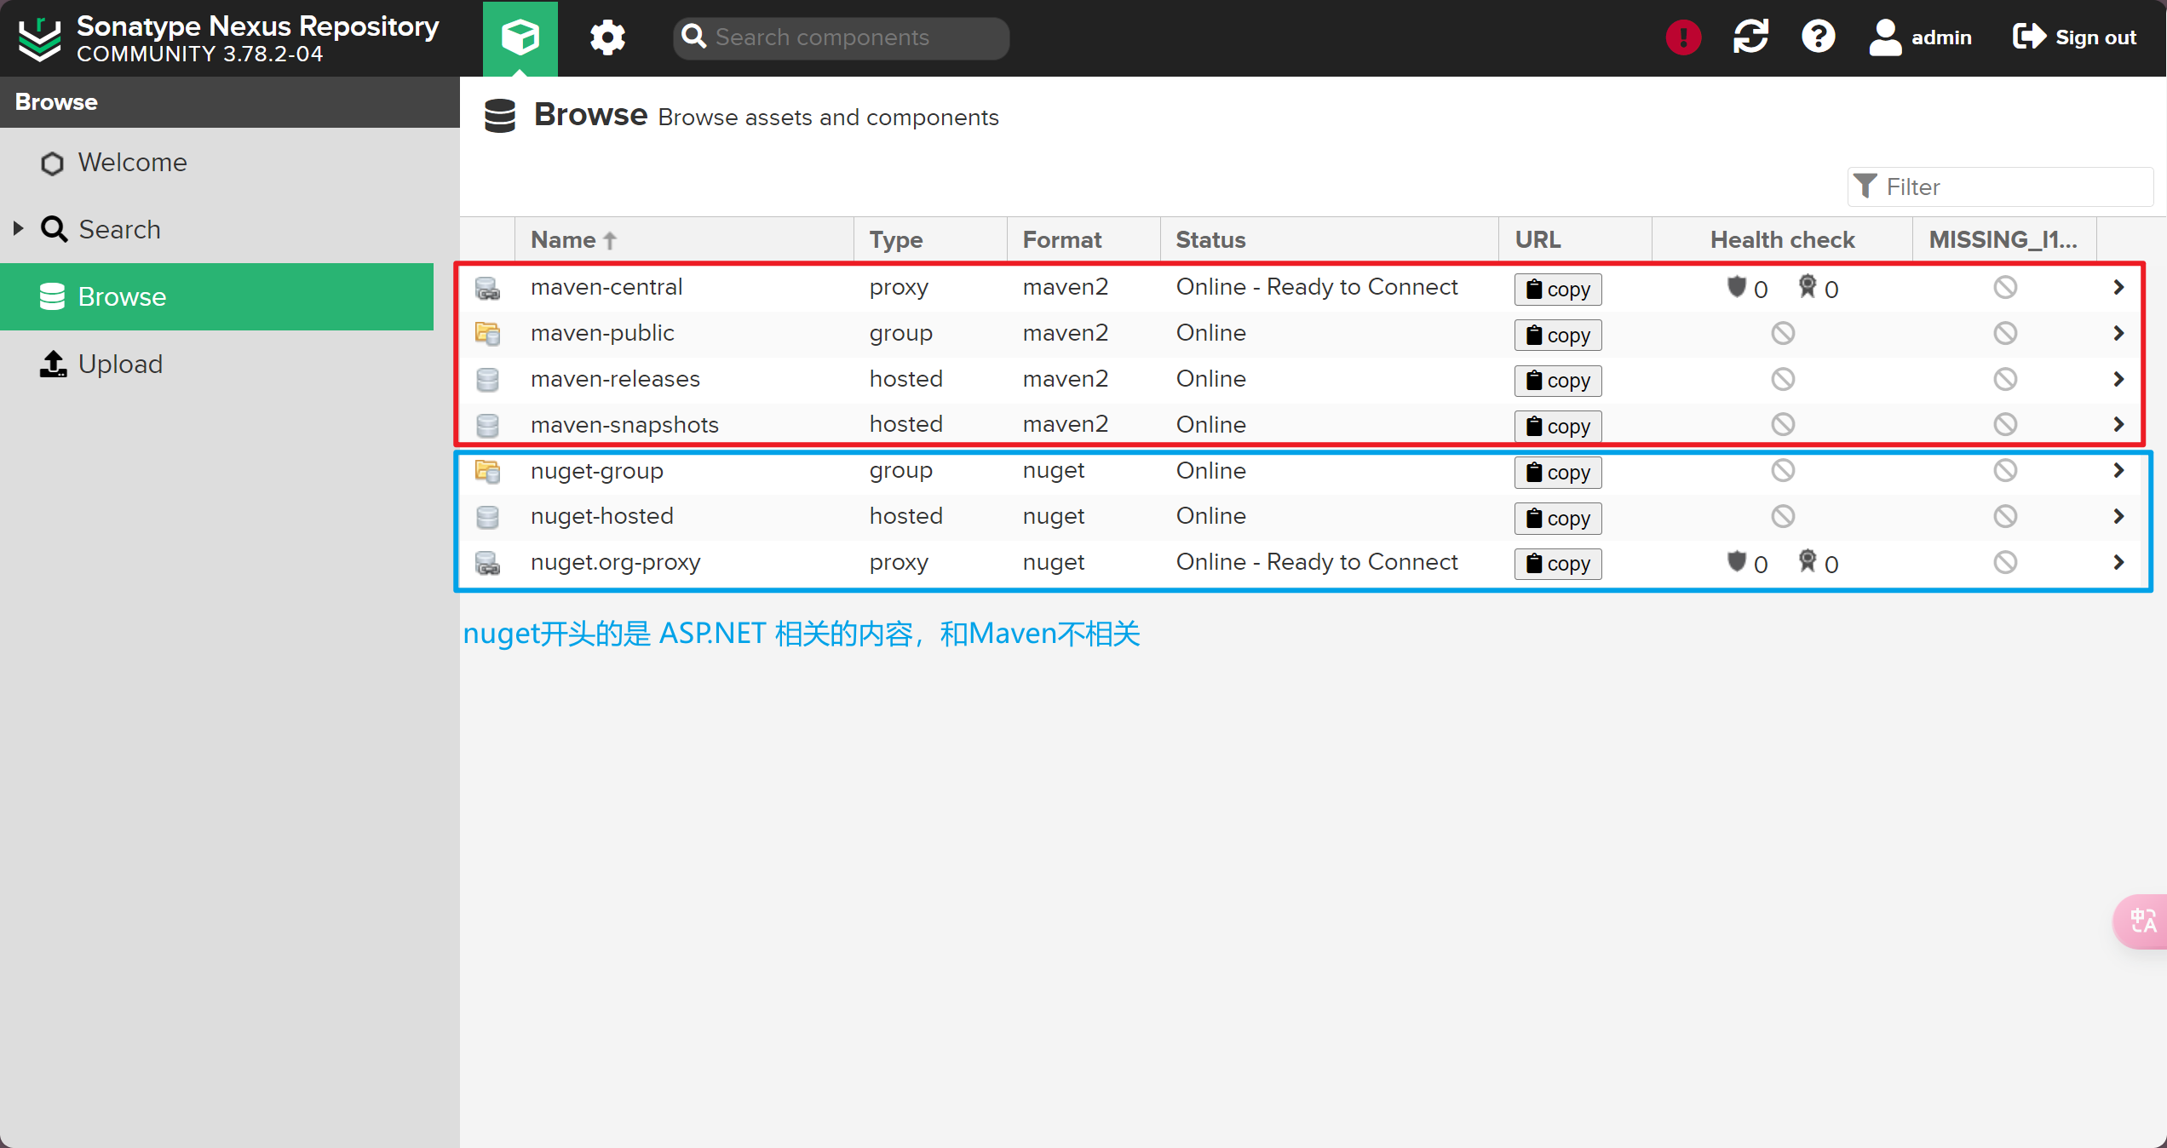Open nuget.org-proxy via its row chevron

click(2118, 562)
